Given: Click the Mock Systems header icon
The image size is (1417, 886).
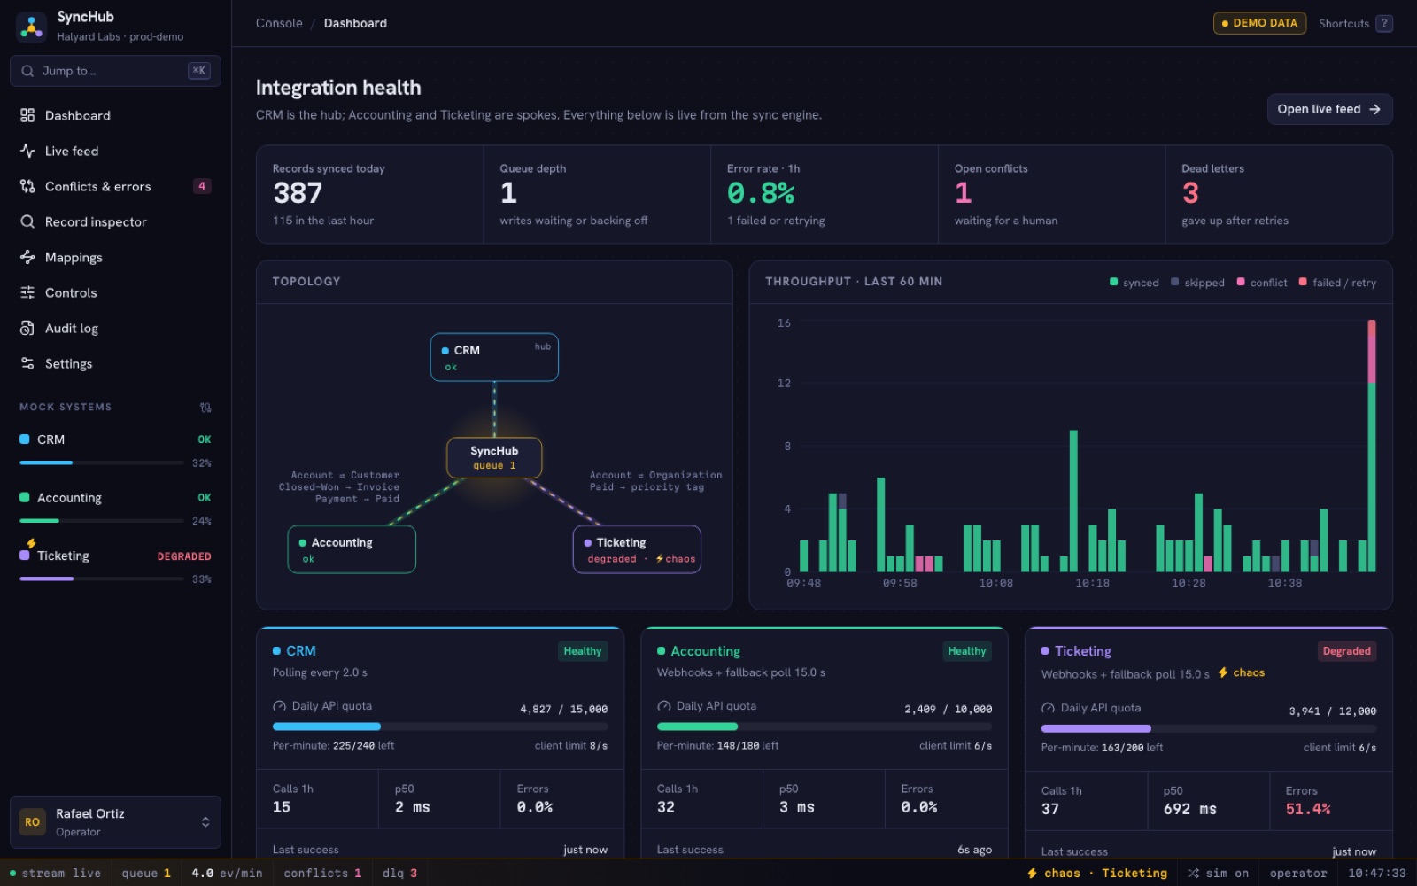Looking at the screenshot, I should [x=205, y=408].
